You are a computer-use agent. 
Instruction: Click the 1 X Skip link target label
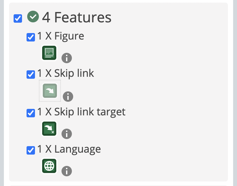81,112
